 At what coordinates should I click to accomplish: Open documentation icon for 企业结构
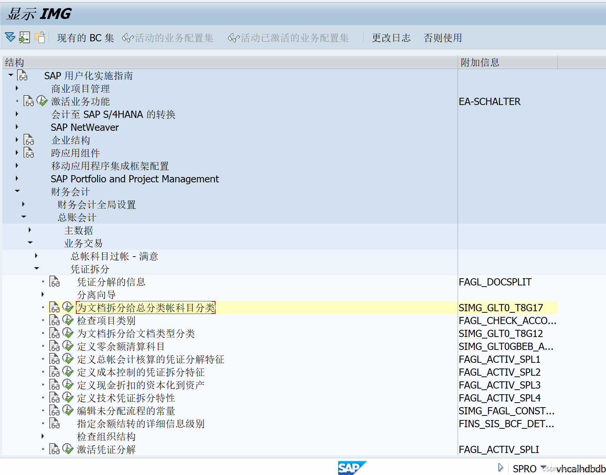tap(29, 140)
